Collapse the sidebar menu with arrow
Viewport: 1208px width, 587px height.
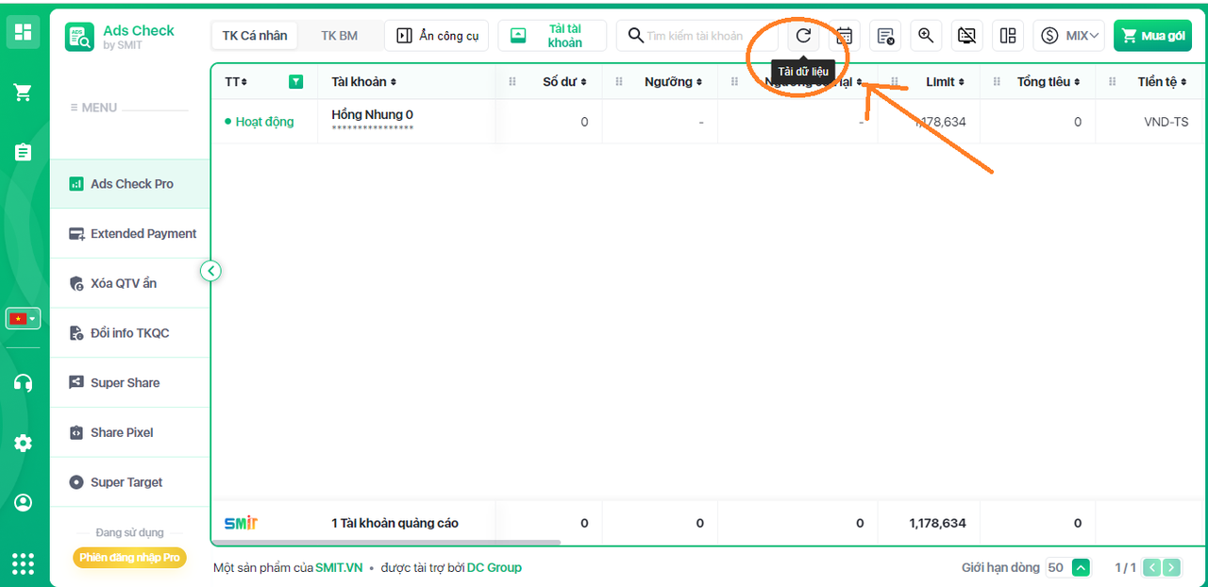click(x=211, y=271)
